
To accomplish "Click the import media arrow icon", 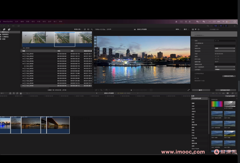I will [x=8, y=26].
